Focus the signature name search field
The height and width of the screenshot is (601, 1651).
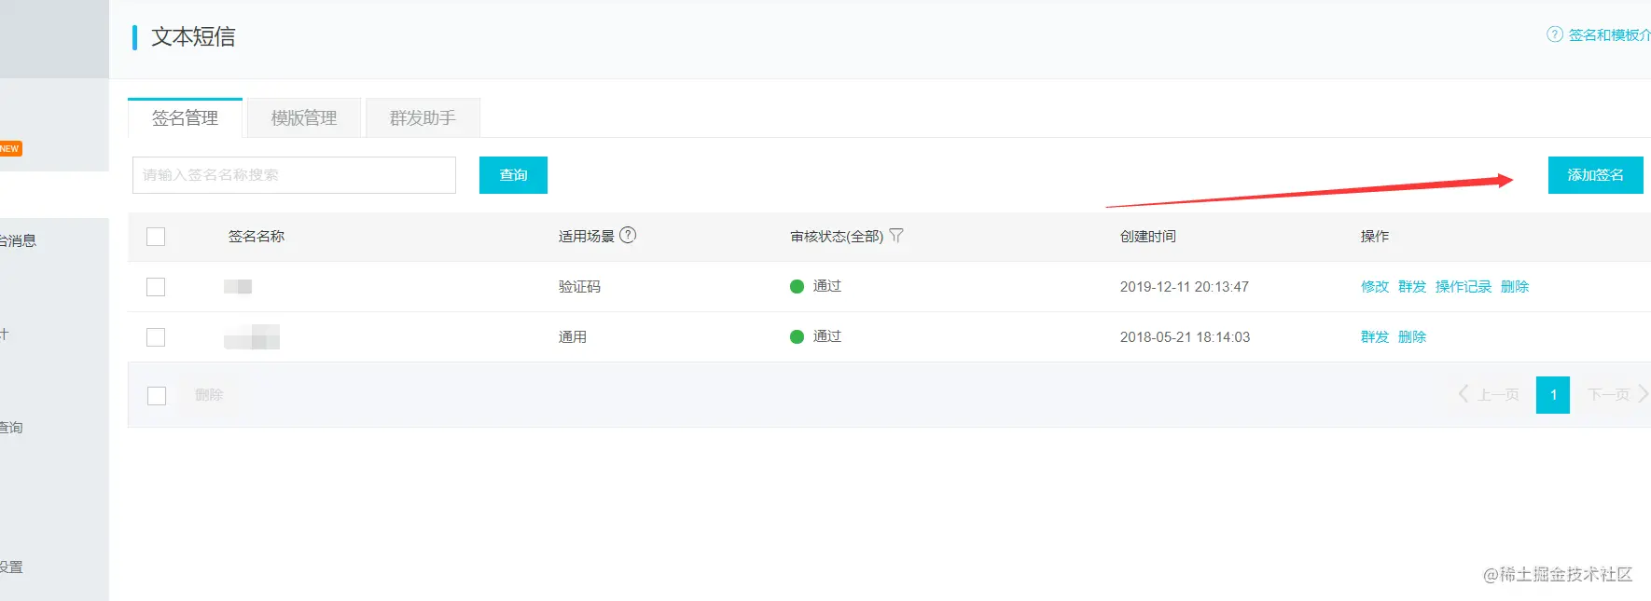point(294,175)
